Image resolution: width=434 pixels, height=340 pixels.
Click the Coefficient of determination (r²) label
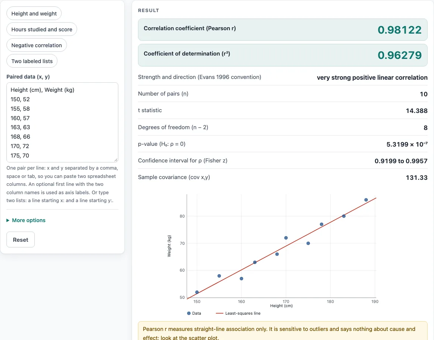187,53
